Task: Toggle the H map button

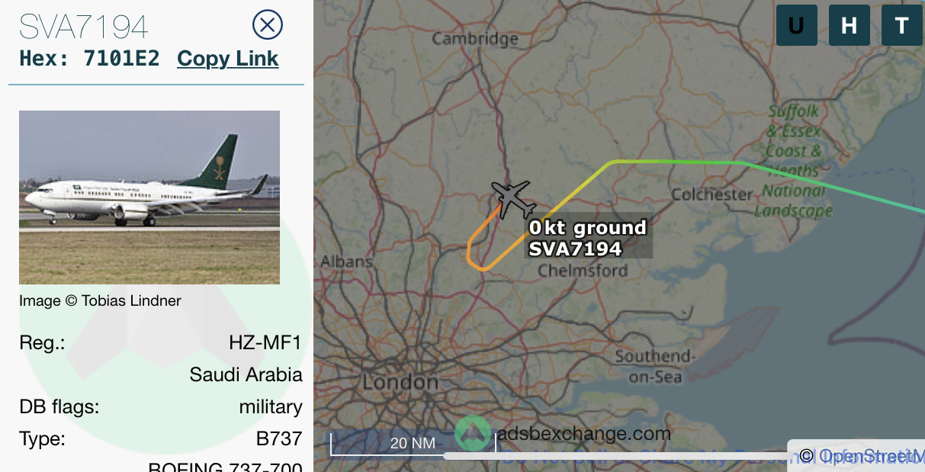Action: coord(850,25)
